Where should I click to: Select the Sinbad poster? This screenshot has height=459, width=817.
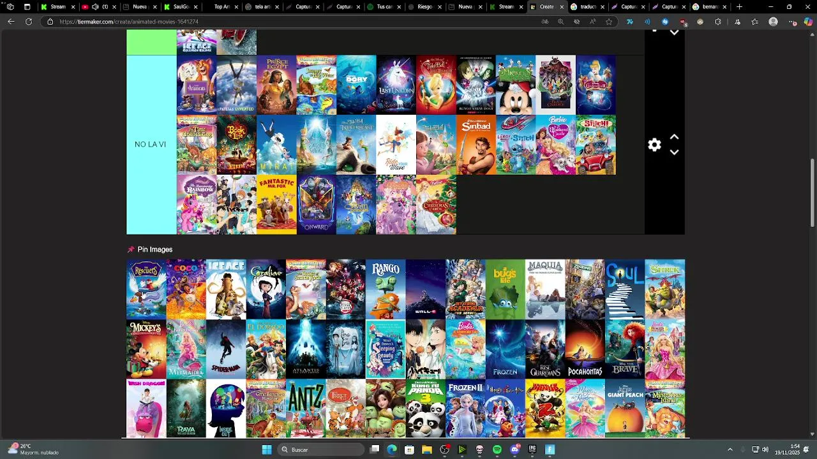(x=476, y=145)
